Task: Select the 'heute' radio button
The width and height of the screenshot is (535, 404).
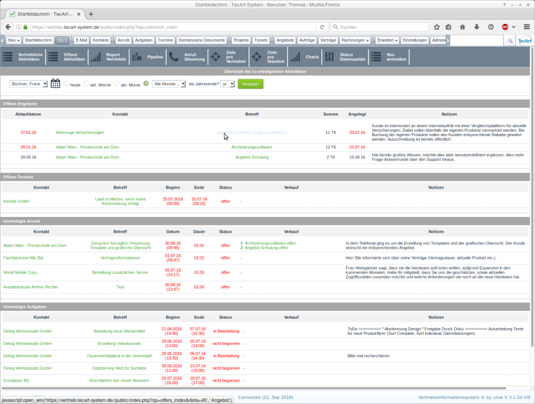Action: pyautogui.click(x=66, y=84)
